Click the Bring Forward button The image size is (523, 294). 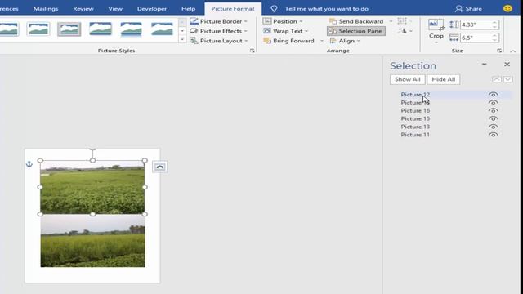point(288,41)
